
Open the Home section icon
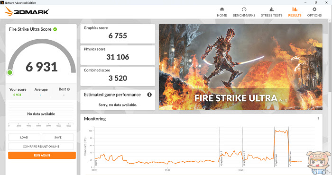(222, 9)
